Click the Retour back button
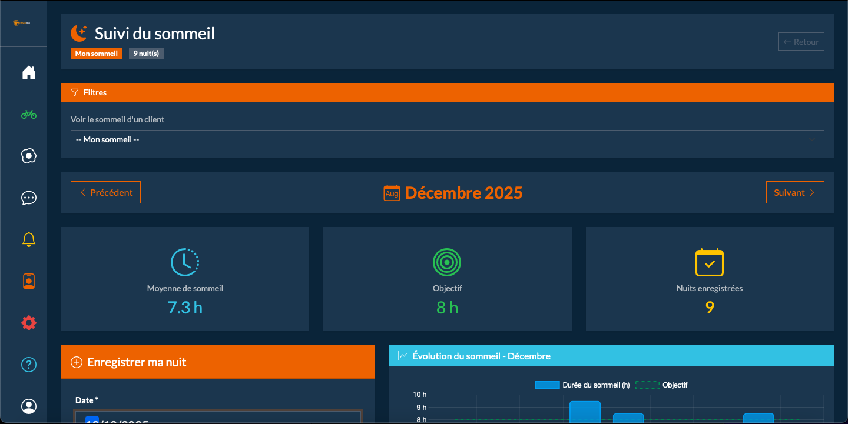The width and height of the screenshot is (848, 424). [x=800, y=42]
